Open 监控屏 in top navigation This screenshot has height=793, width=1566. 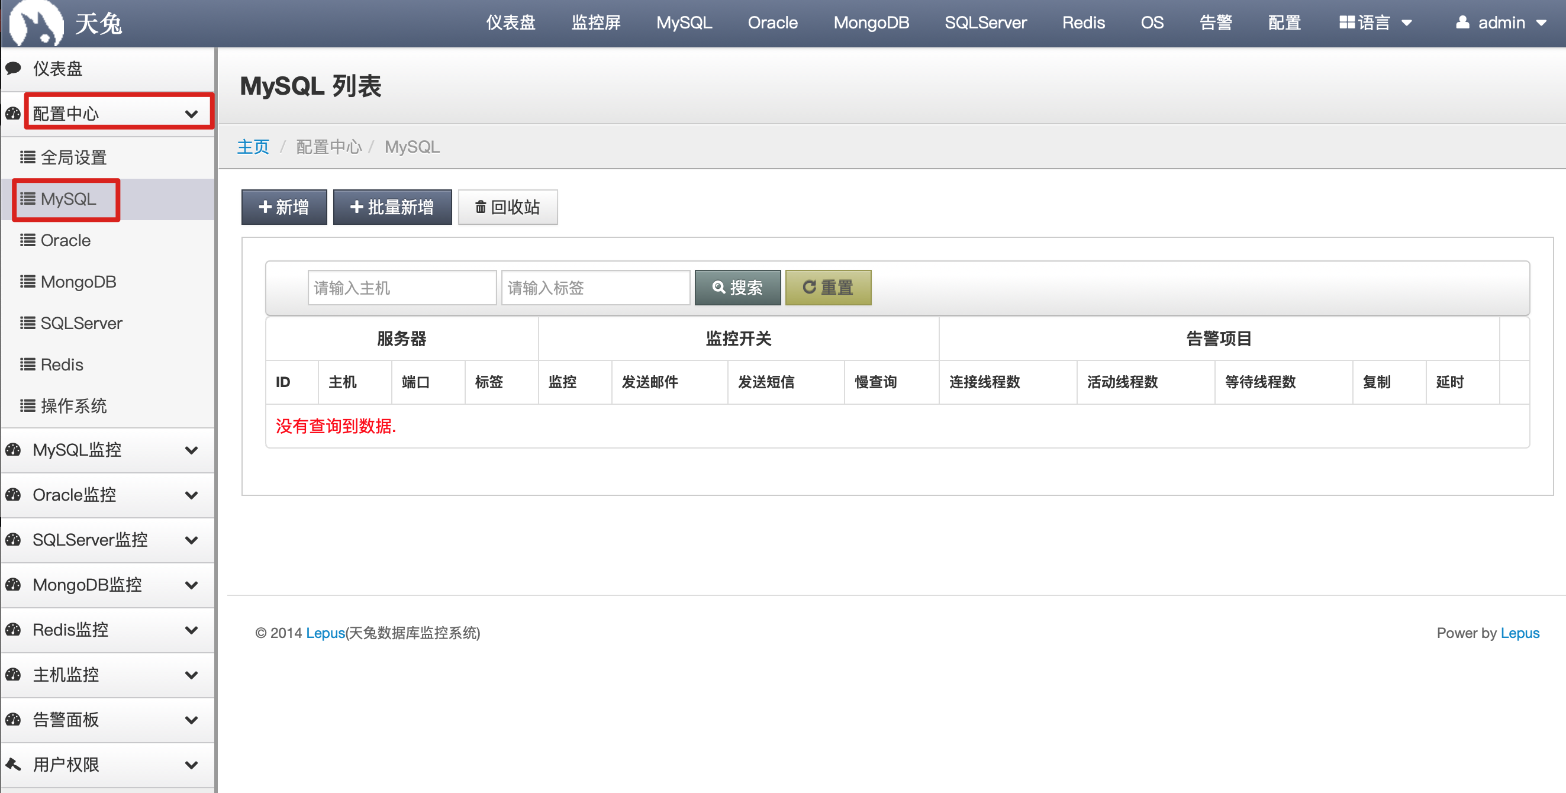(595, 23)
